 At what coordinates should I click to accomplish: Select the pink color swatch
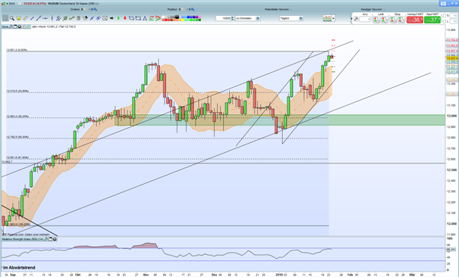(x=200, y=17)
